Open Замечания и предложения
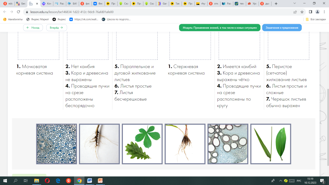This screenshot has width=329, height=185. [x=282, y=28]
